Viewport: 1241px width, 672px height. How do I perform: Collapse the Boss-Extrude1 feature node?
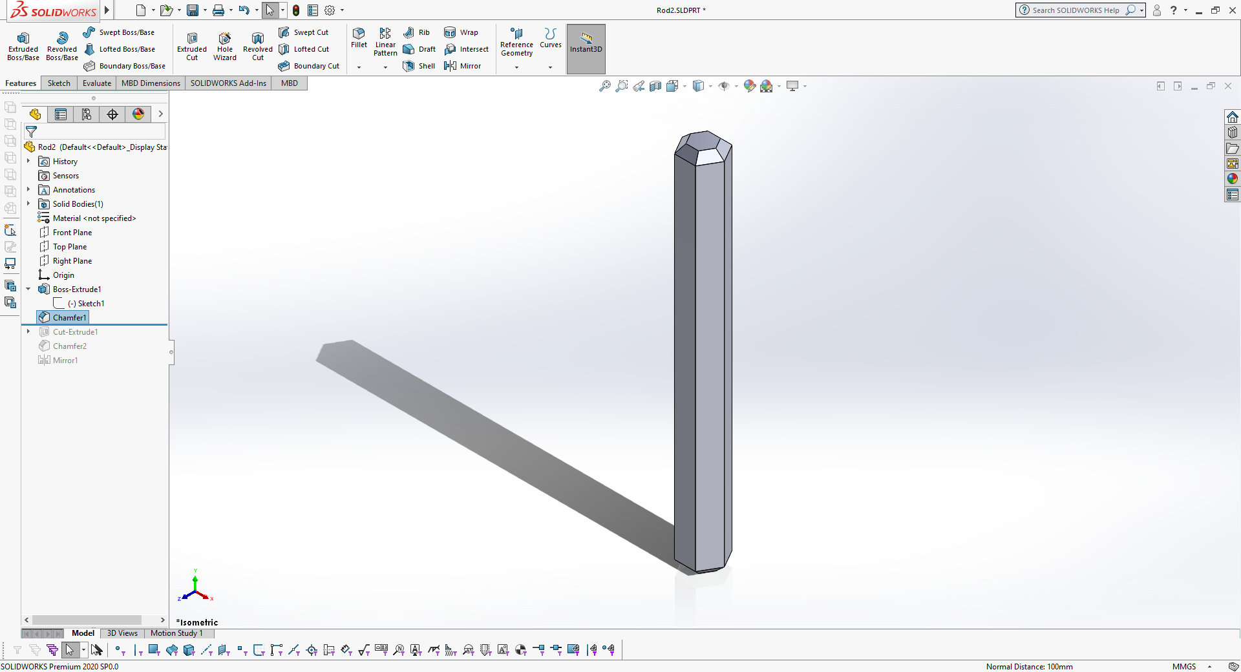pyautogui.click(x=28, y=289)
